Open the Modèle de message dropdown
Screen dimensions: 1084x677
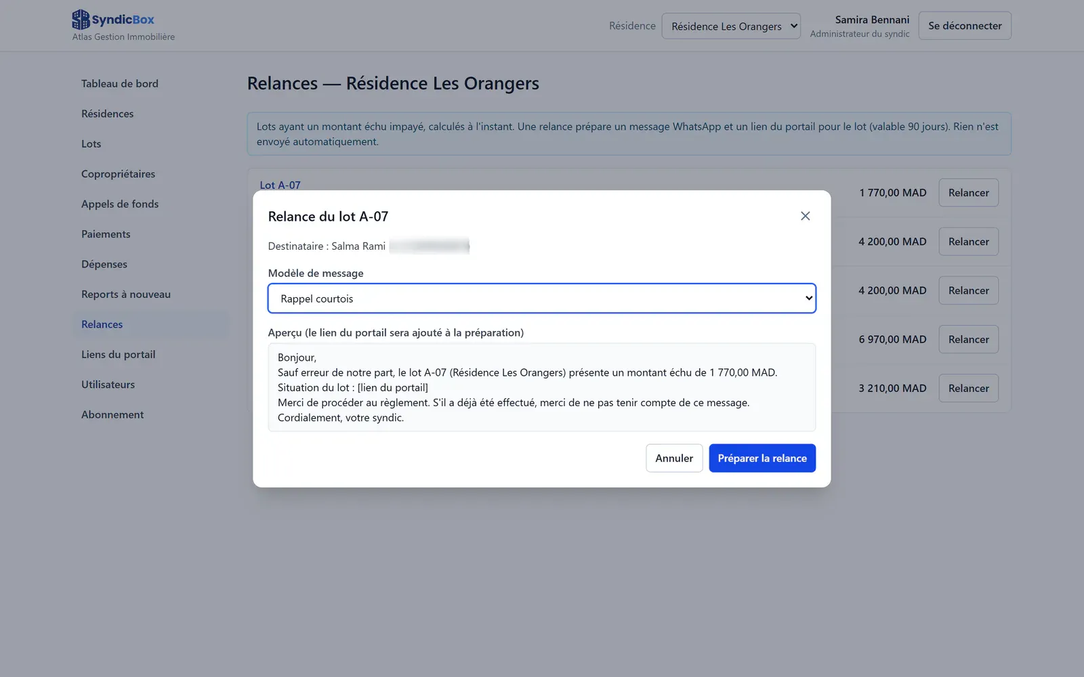[542, 299]
